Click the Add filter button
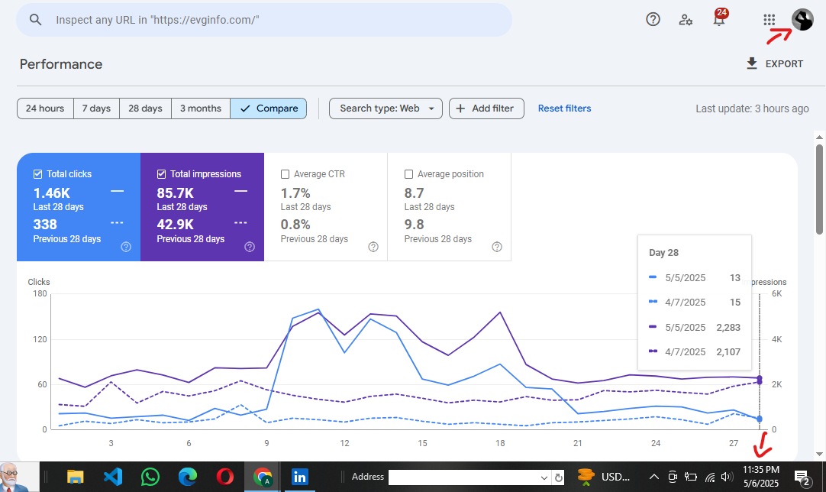The height and width of the screenshot is (492, 826). (x=486, y=108)
